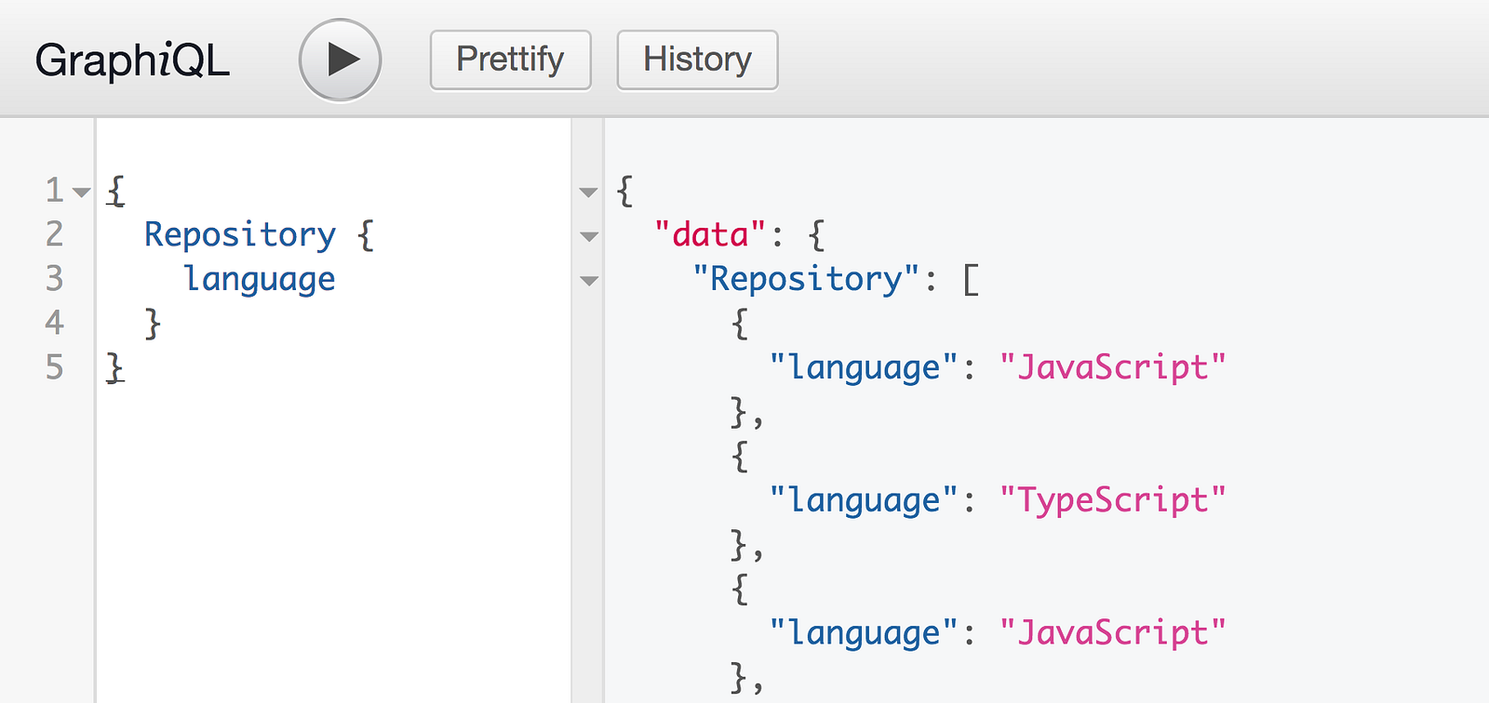Click the "data" key in the results
Image resolution: width=1489 pixels, height=703 pixels.
pyautogui.click(x=711, y=234)
